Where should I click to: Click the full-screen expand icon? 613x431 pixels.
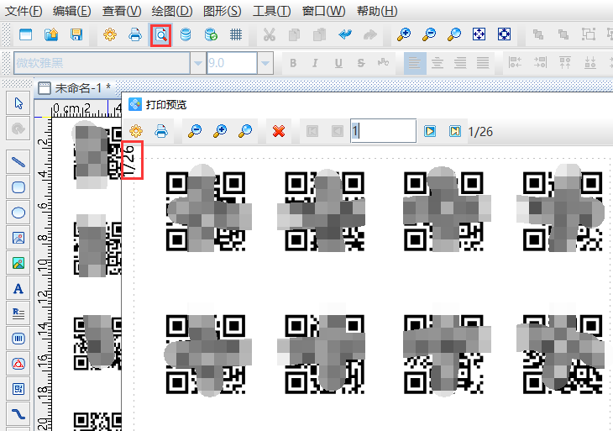505,34
